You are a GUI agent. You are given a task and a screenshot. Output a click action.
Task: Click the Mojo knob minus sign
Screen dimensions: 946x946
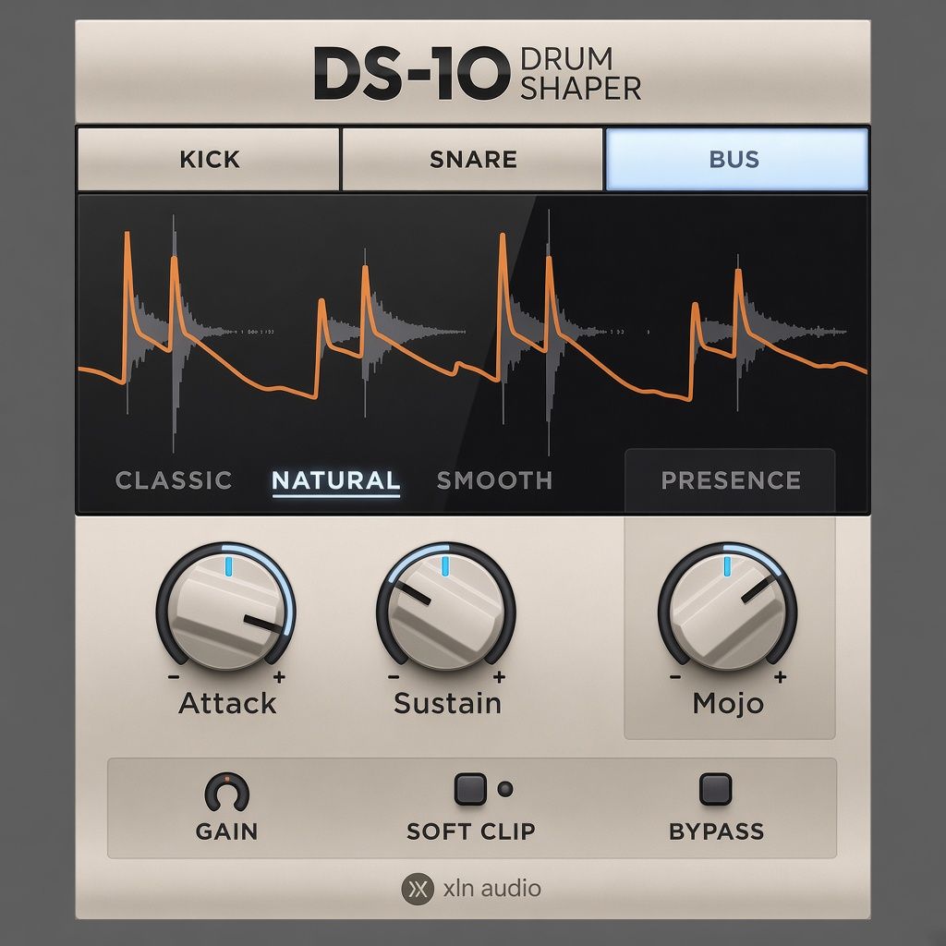pos(675,677)
